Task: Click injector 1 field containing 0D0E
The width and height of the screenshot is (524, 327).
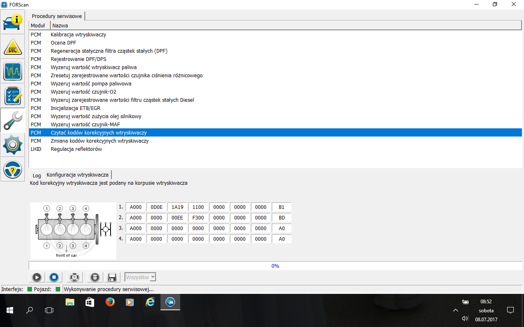Action: (156, 207)
